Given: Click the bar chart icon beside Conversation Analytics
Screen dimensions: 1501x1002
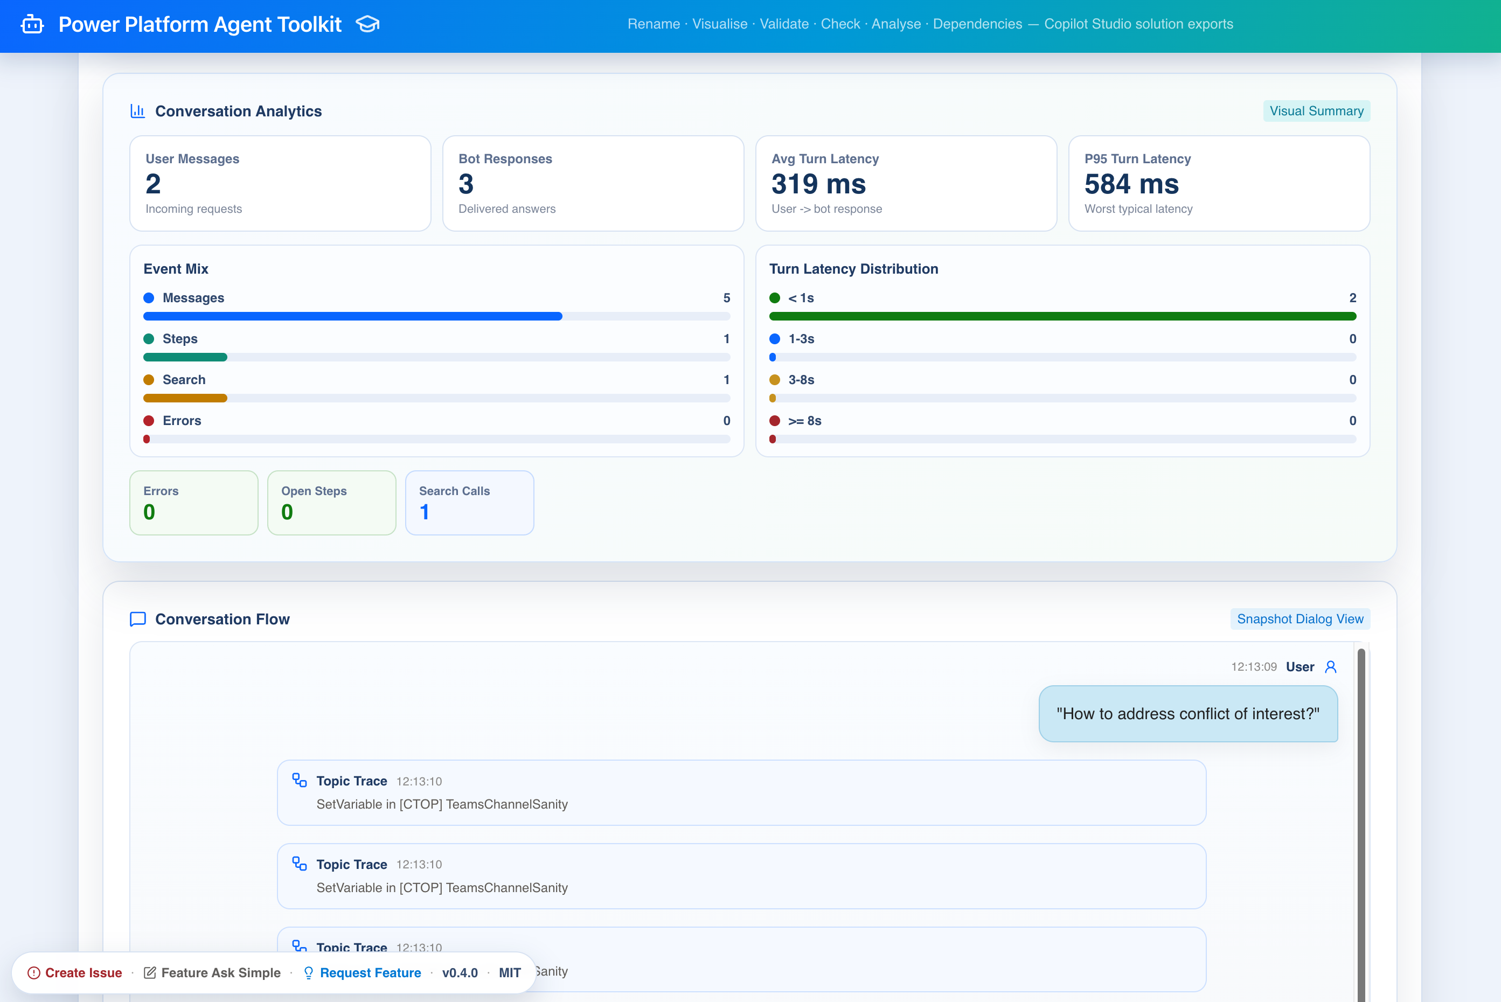Looking at the screenshot, I should (x=137, y=110).
